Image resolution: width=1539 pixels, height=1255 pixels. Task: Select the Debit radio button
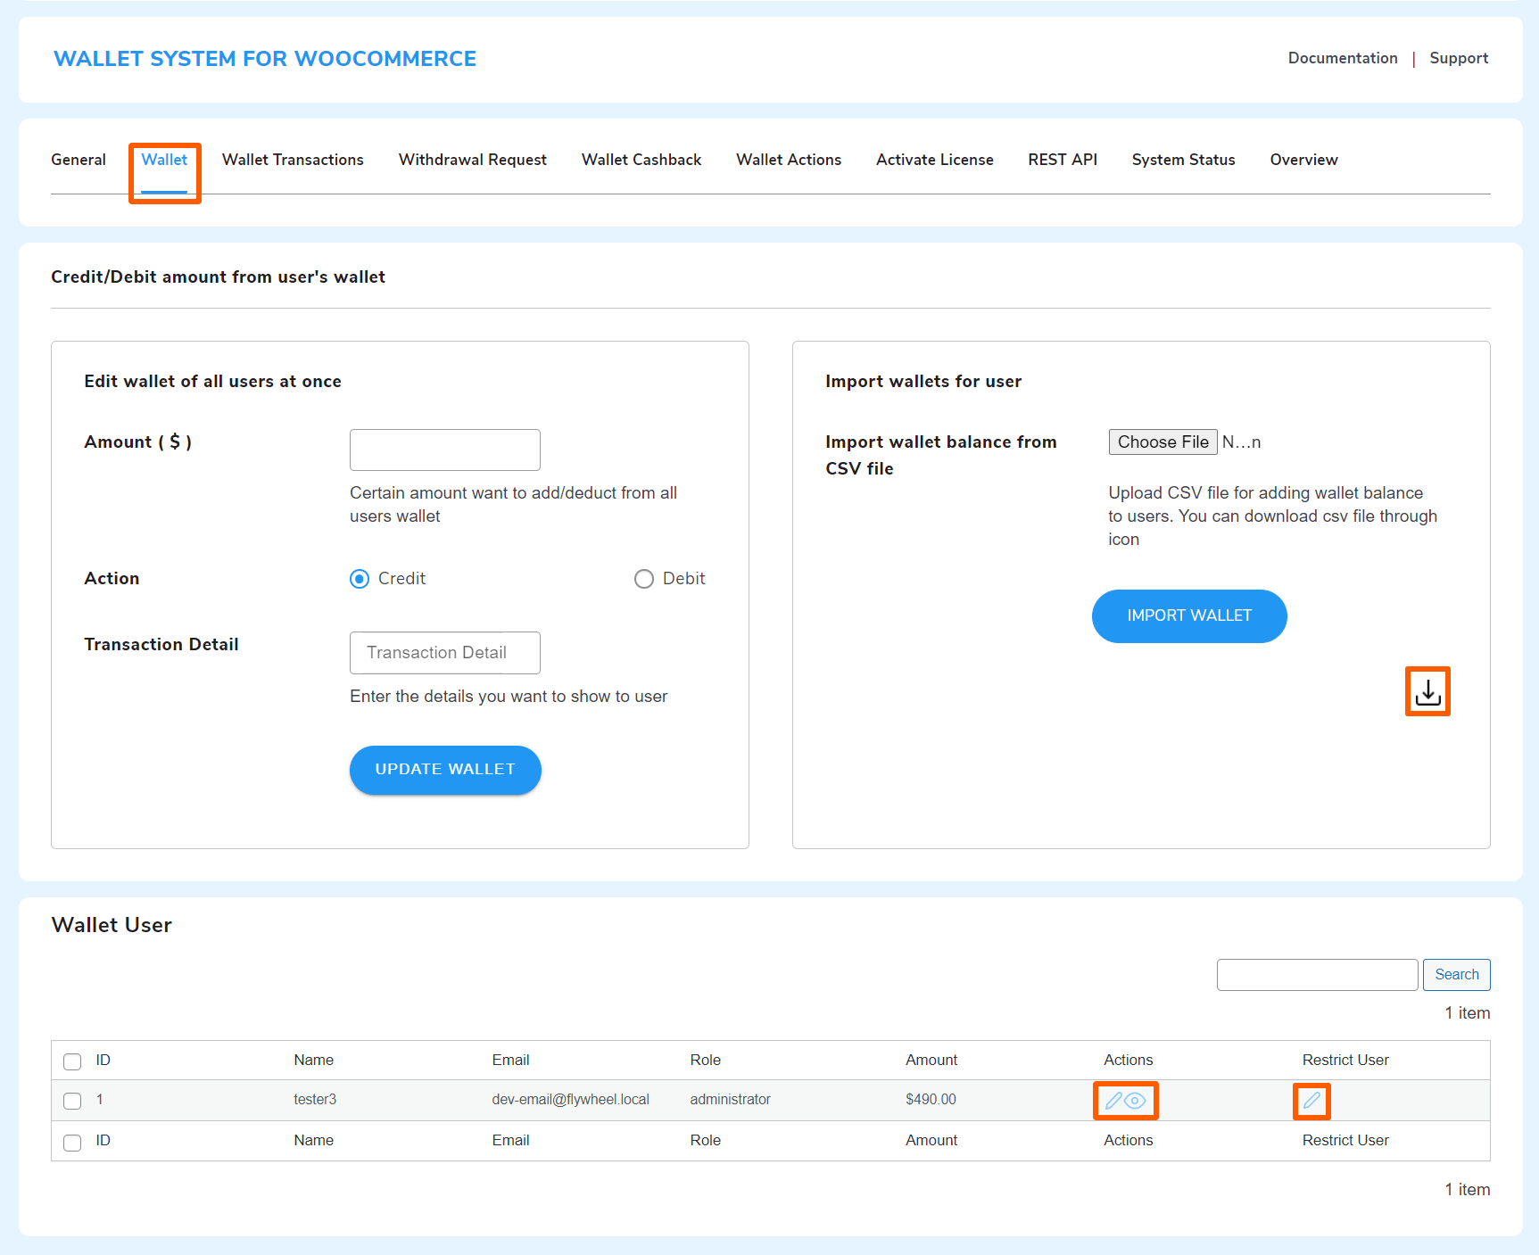coord(644,579)
